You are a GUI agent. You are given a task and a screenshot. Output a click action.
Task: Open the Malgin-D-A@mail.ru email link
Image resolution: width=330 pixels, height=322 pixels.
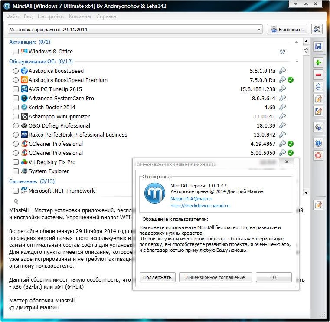[x=191, y=199]
